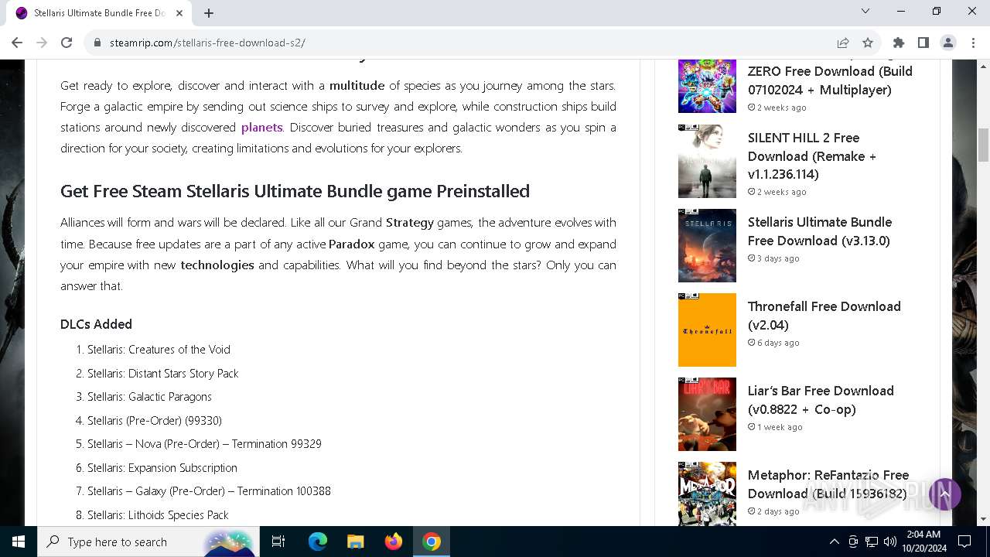Open the volume control in system tray
The image size is (990, 557).
(890, 542)
